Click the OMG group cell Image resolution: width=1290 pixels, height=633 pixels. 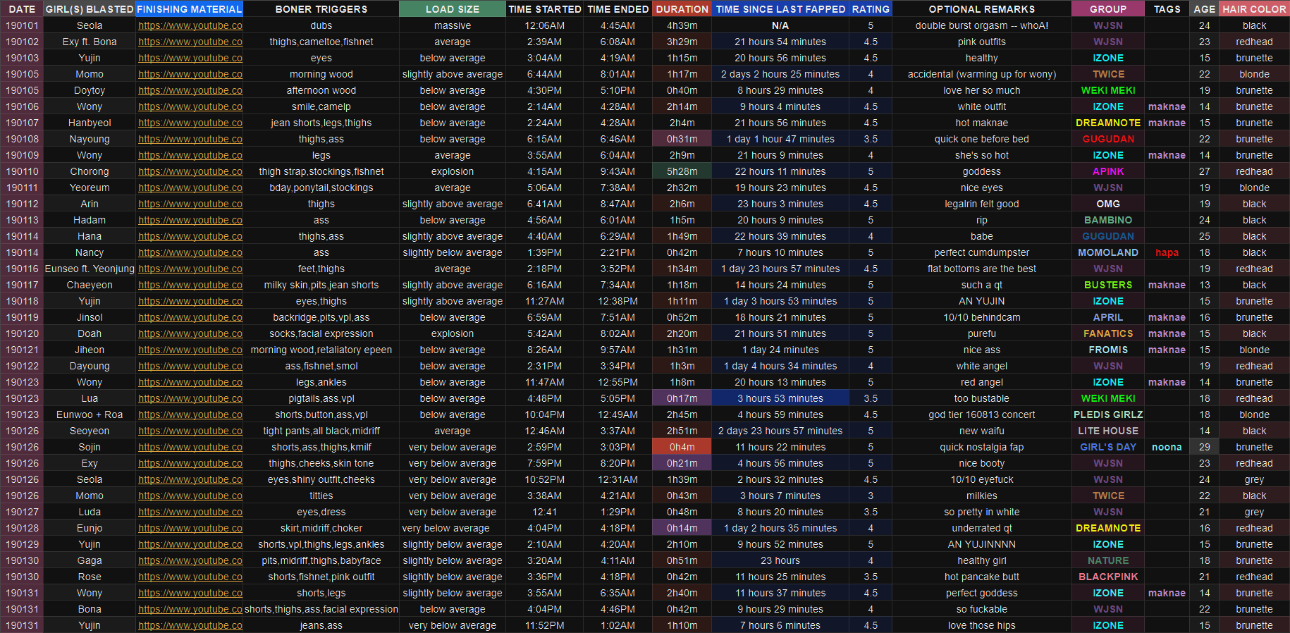pyautogui.click(x=1108, y=204)
